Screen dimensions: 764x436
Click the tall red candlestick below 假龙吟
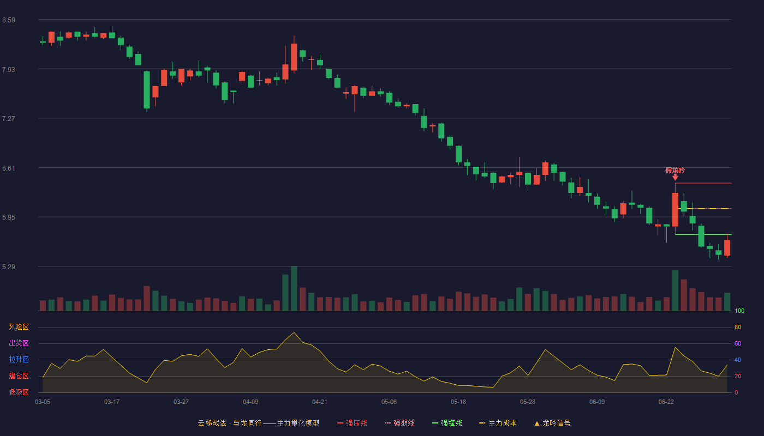(675, 209)
